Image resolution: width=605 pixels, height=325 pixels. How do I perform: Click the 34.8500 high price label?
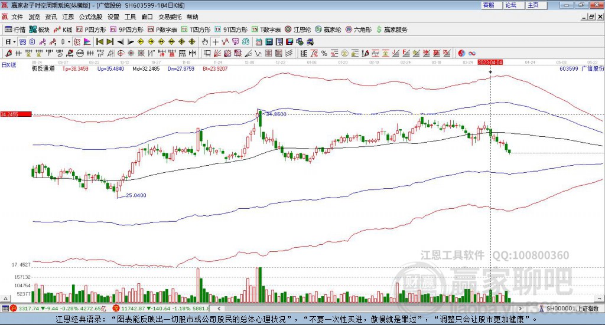pyautogui.click(x=277, y=114)
